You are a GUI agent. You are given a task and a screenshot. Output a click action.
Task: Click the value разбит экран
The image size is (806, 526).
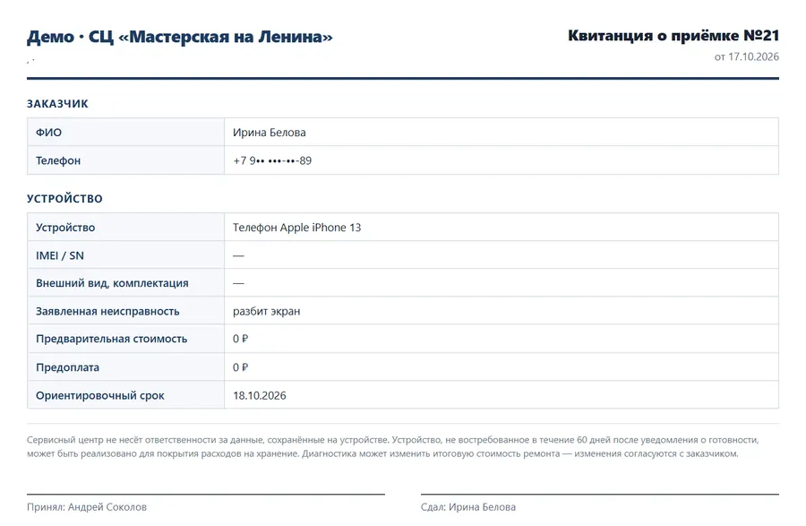tap(266, 311)
